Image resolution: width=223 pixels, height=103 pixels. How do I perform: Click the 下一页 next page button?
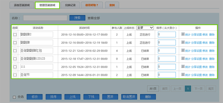pos(198,89)
